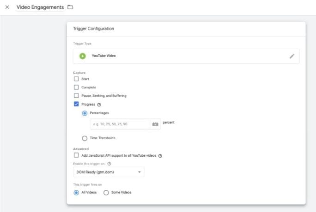Enable the Complete capture checkbox

click(x=76, y=87)
